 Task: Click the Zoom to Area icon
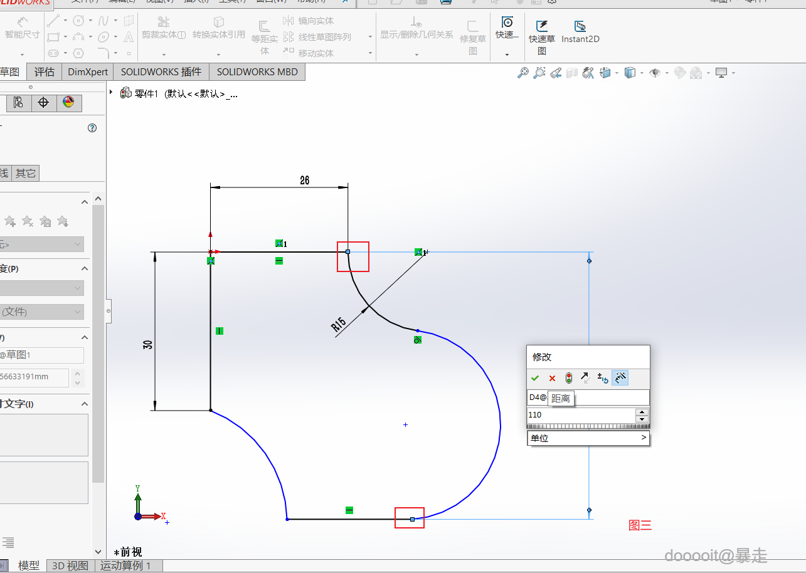[x=539, y=73]
